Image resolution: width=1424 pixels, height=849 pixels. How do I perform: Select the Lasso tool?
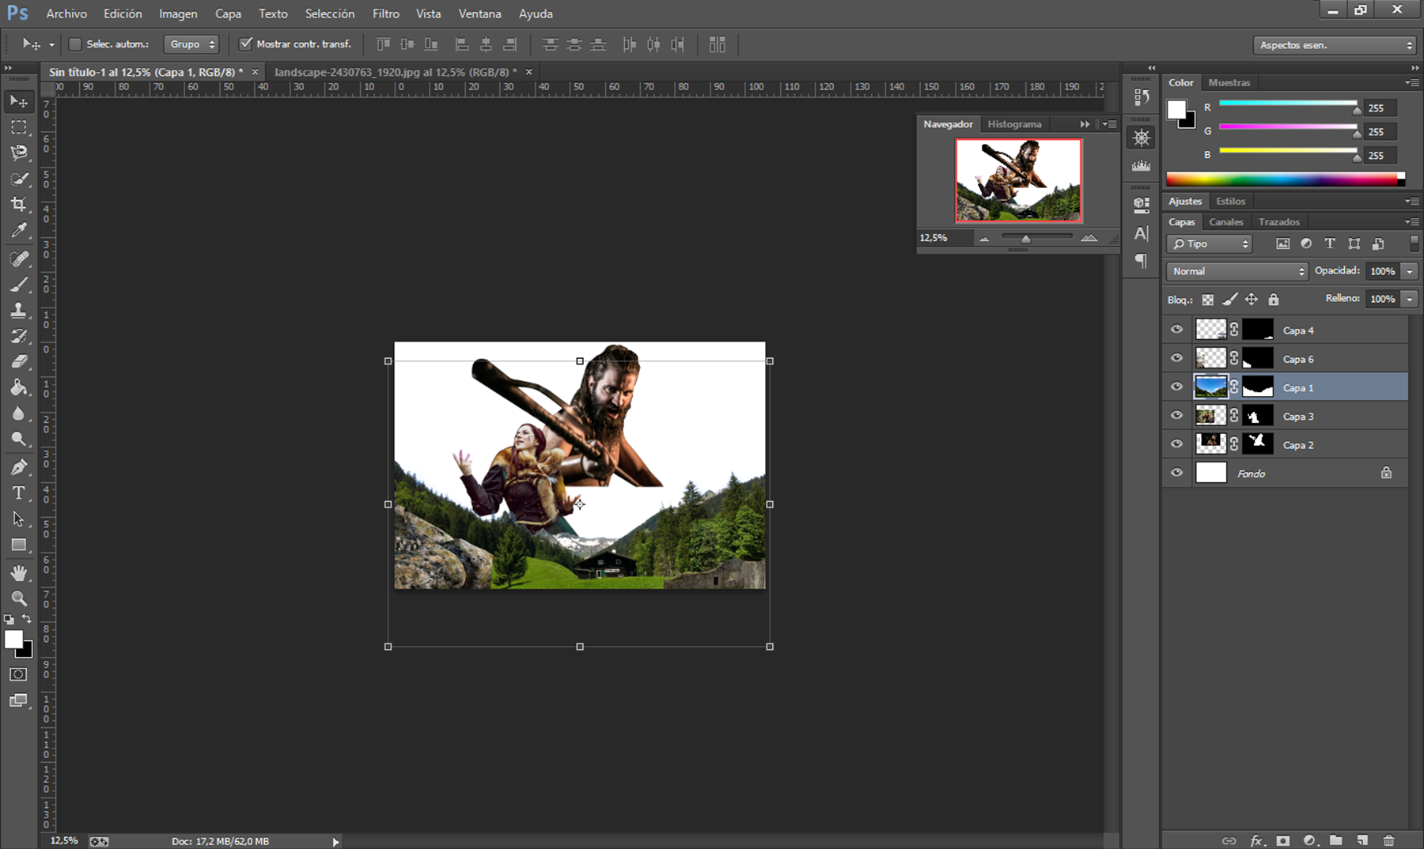(19, 153)
